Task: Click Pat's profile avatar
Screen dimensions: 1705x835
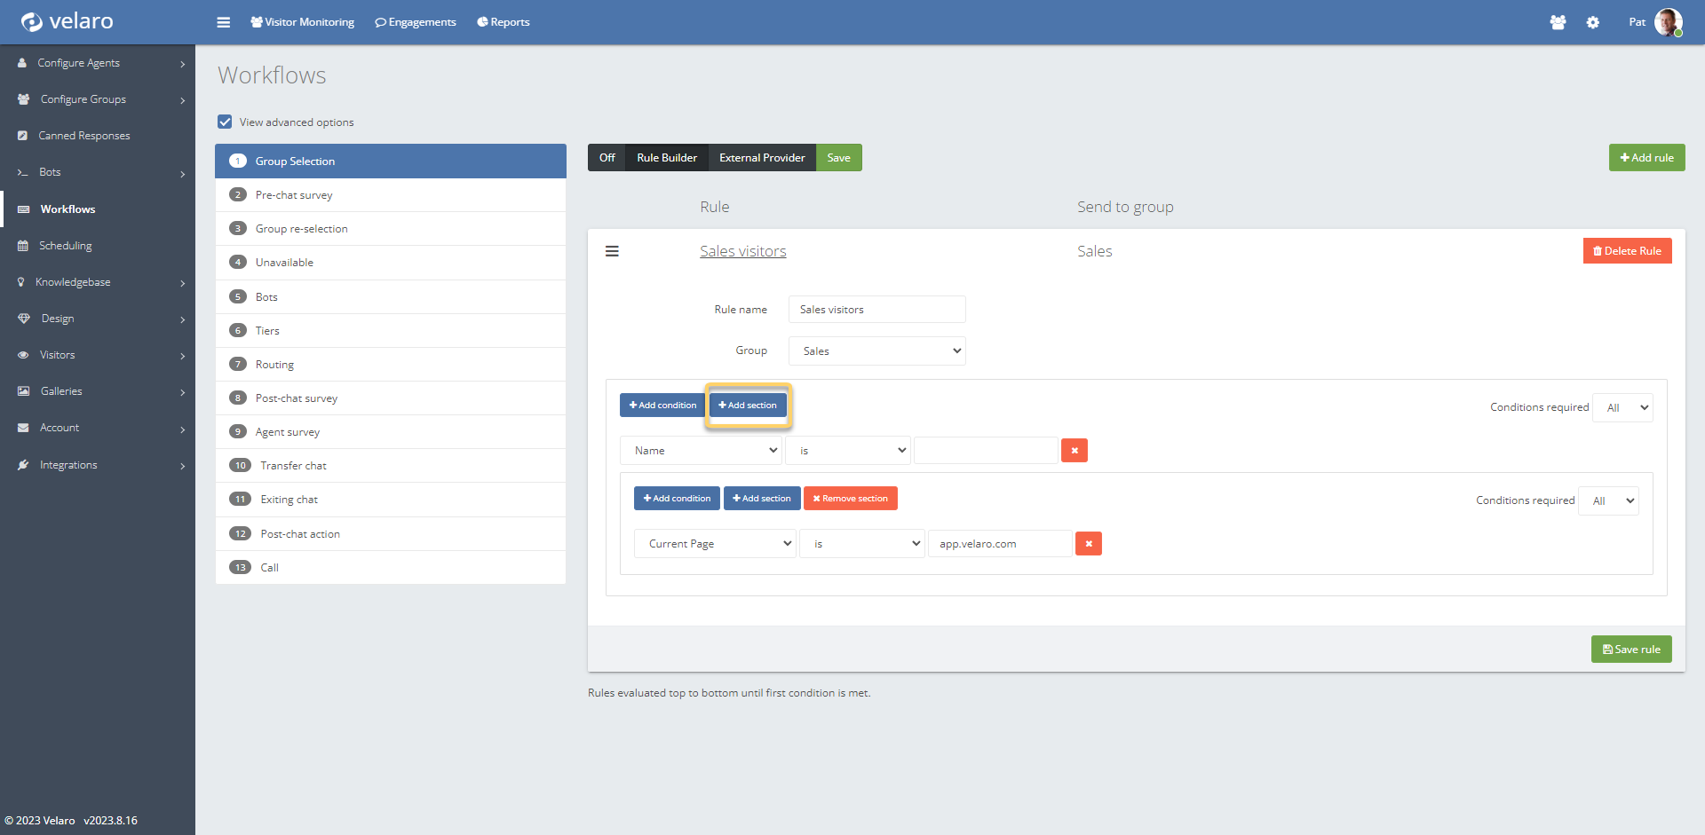Action: point(1668,22)
